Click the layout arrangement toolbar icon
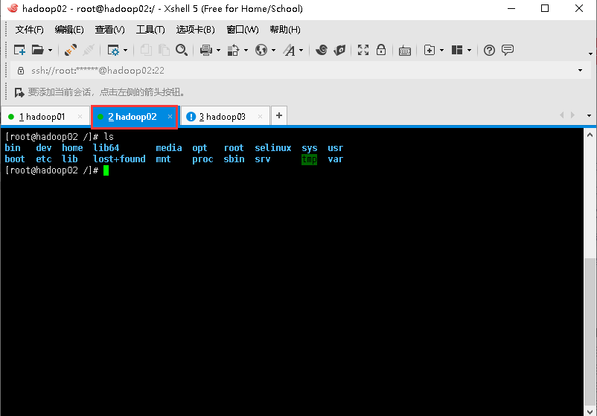597x416 pixels. click(x=457, y=50)
